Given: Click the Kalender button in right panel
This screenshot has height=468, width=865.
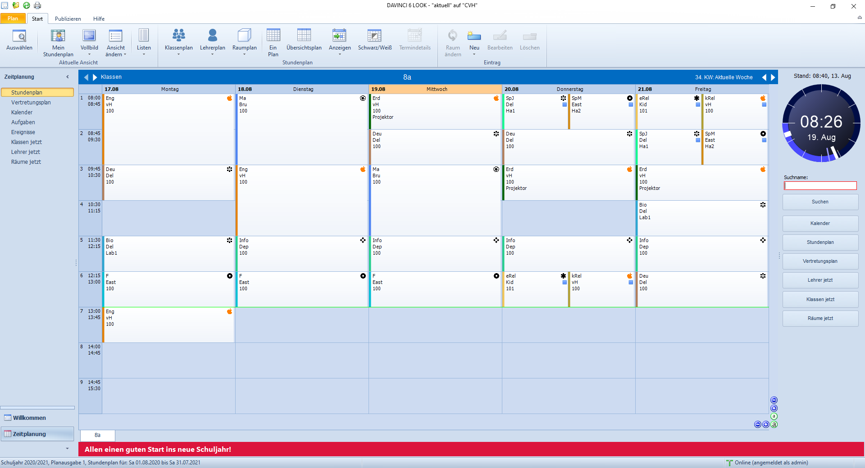Looking at the screenshot, I should tap(820, 224).
